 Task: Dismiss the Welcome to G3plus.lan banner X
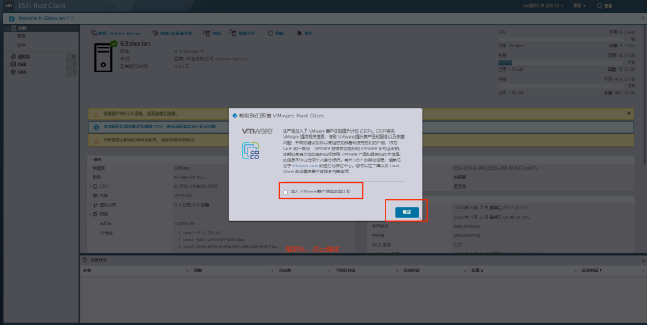(x=643, y=18)
